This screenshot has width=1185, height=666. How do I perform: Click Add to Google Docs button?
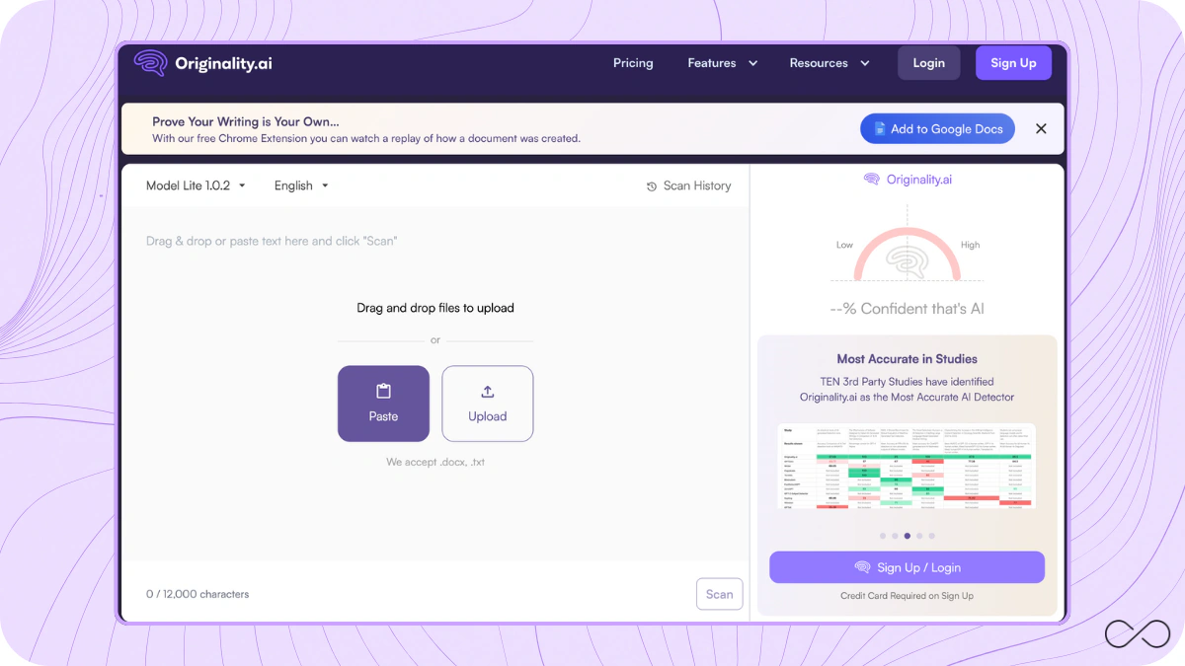tap(937, 129)
